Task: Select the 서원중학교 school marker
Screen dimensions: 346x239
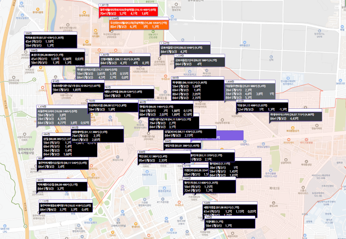Action: click(147, 173)
